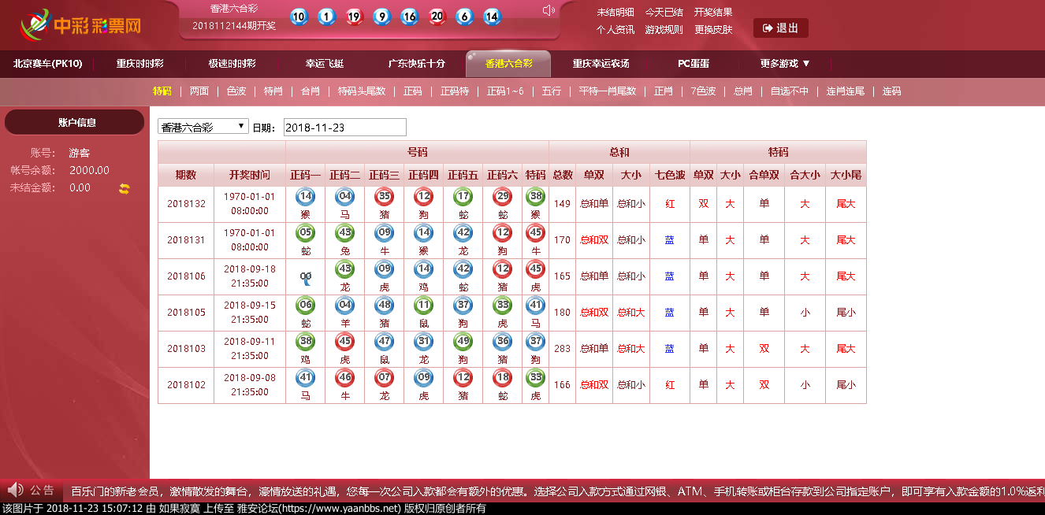Open the PC蛋蛋 tab

tap(694, 64)
